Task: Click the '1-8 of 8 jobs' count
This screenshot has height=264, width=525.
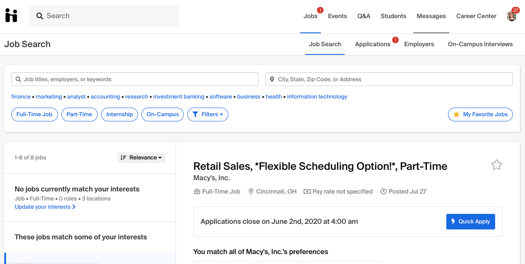Action: 30,158
